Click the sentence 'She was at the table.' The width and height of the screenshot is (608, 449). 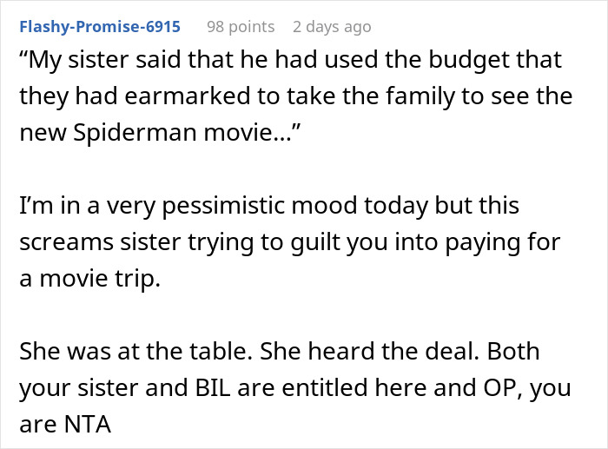point(136,351)
